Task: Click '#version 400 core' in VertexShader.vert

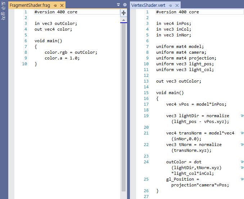Action: pos(177,12)
